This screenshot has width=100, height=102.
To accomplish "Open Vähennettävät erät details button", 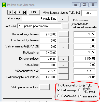I will click(x=64, y=71).
